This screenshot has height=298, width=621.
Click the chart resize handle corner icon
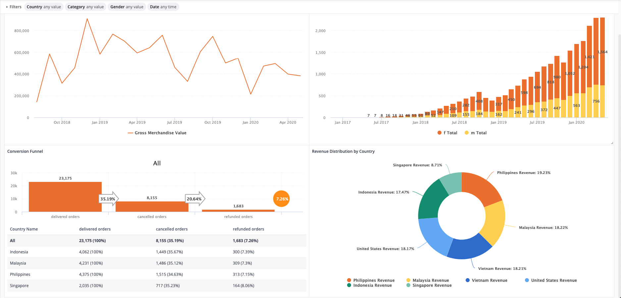coord(612,143)
